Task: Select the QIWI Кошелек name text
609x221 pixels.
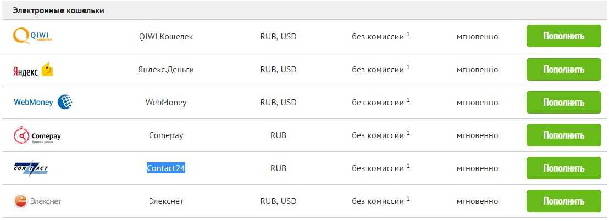Action: (x=166, y=36)
